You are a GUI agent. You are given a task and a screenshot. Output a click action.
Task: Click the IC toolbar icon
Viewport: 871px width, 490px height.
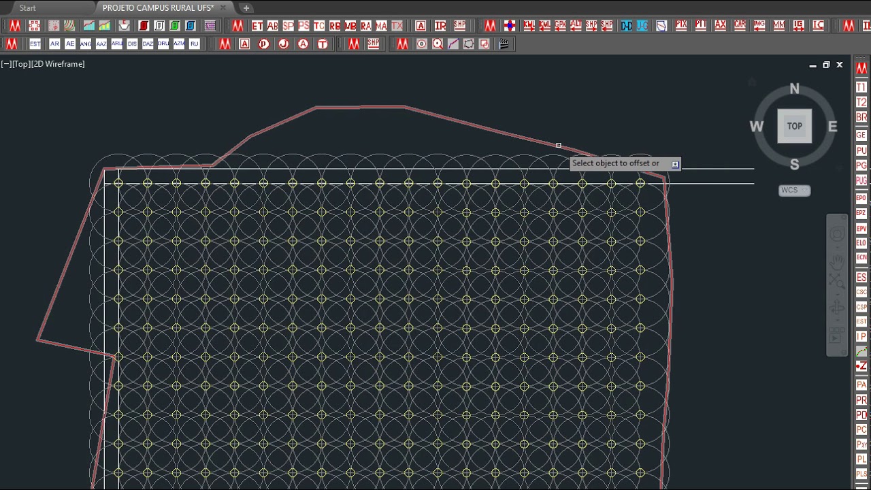click(818, 26)
